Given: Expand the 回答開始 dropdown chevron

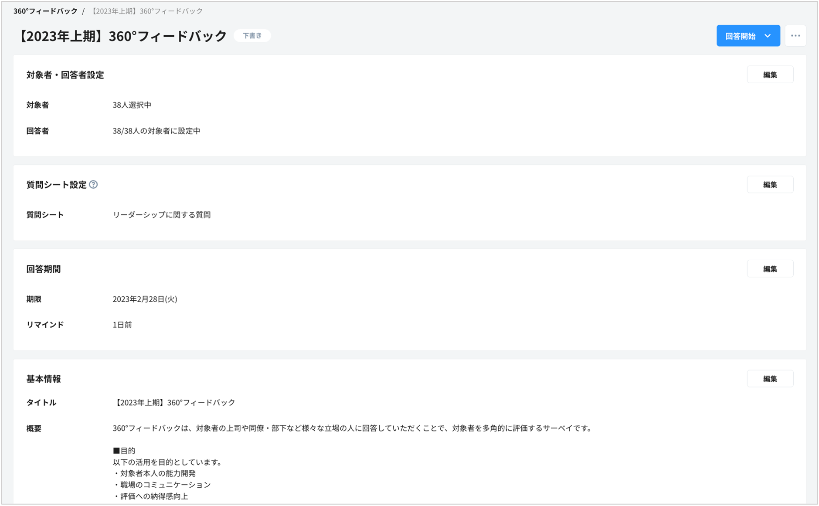Looking at the screenshot, I should pos(768,36).
